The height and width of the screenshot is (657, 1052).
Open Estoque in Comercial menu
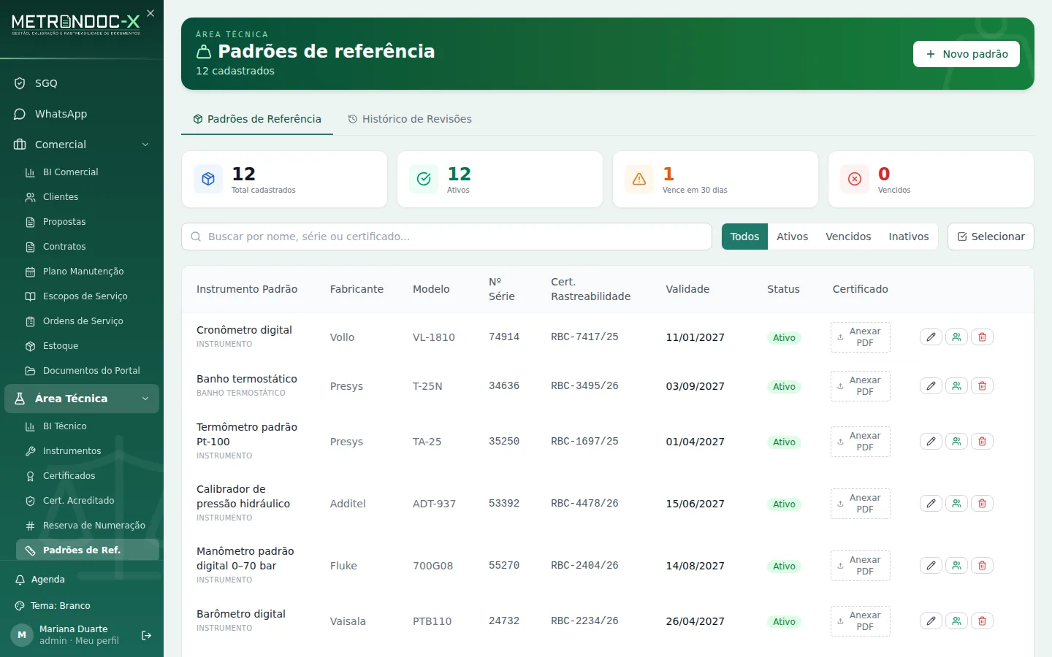click(88, 346)
